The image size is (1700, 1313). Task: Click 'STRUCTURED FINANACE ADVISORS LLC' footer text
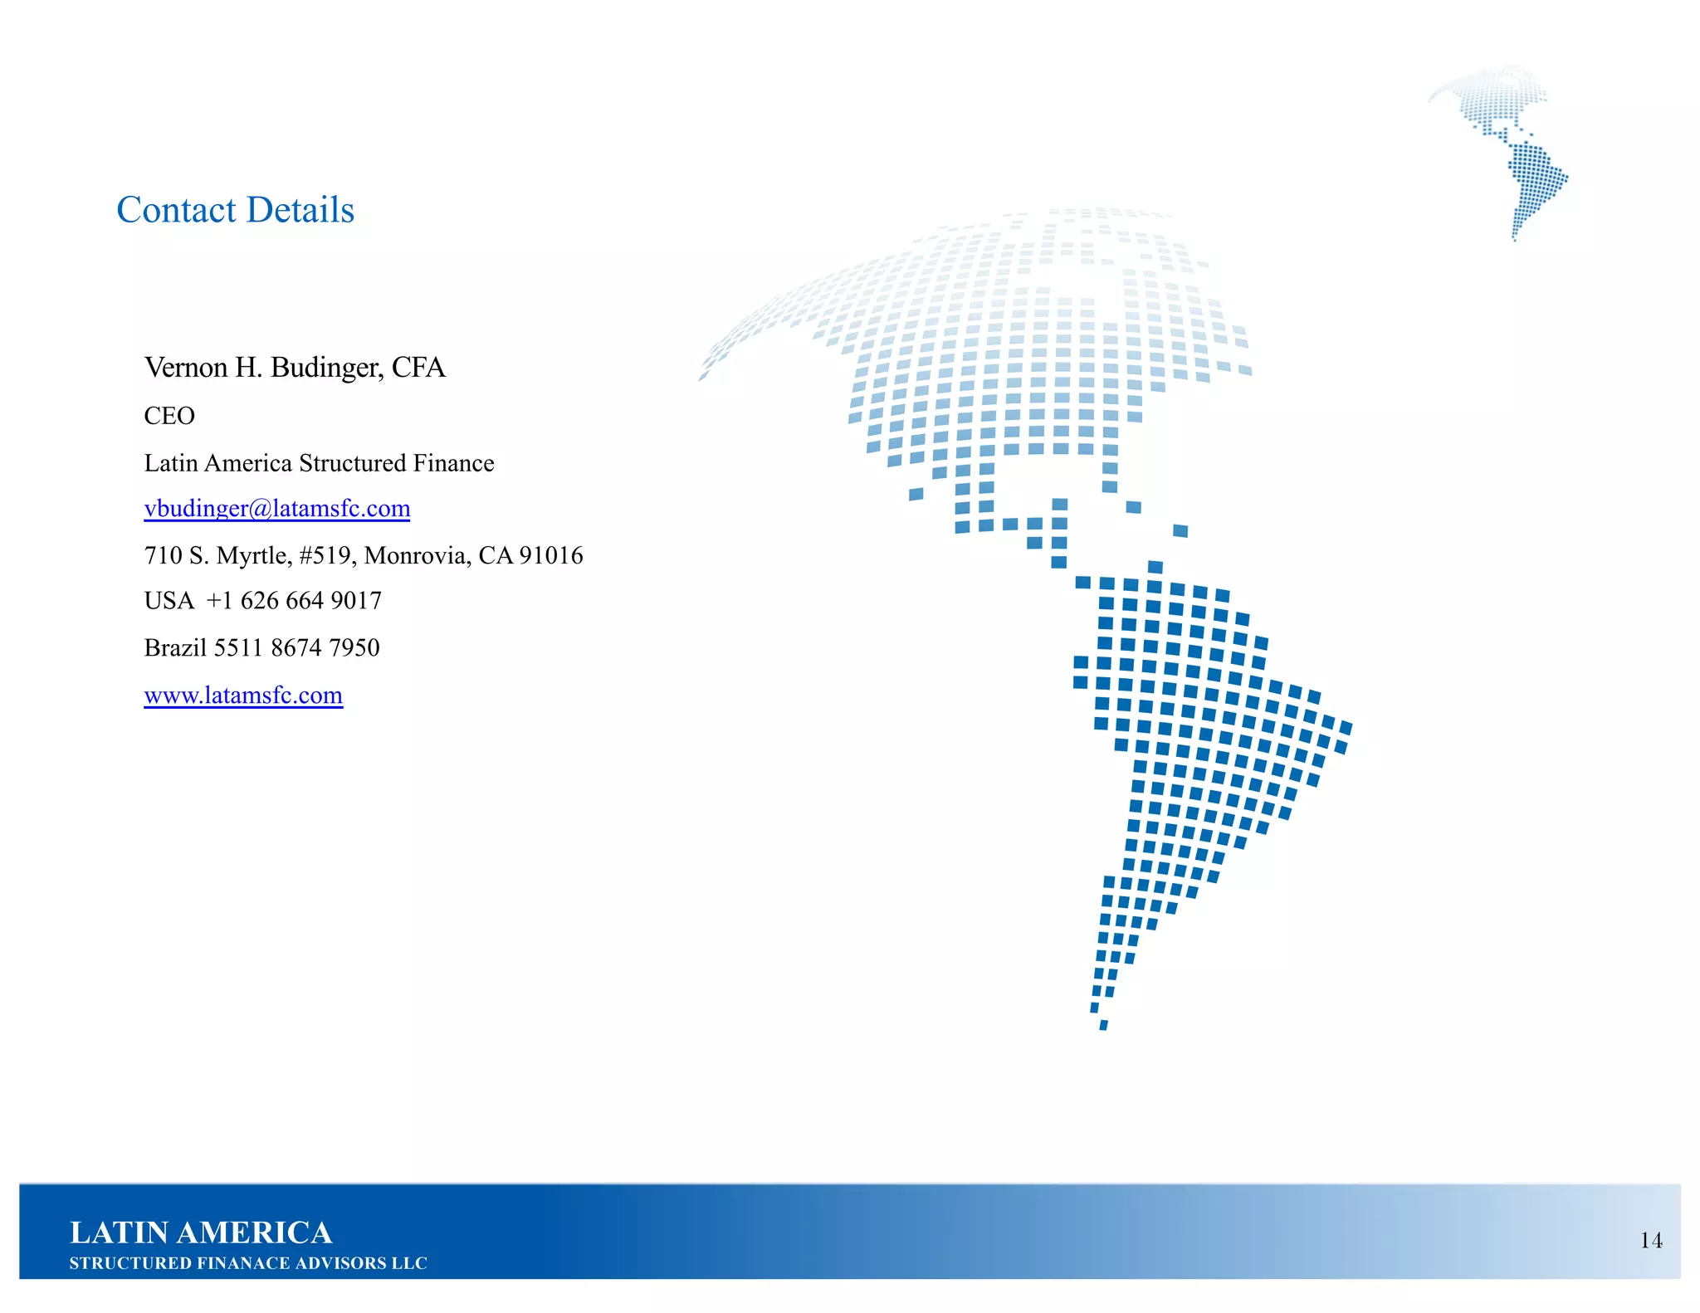point(248,1263)
